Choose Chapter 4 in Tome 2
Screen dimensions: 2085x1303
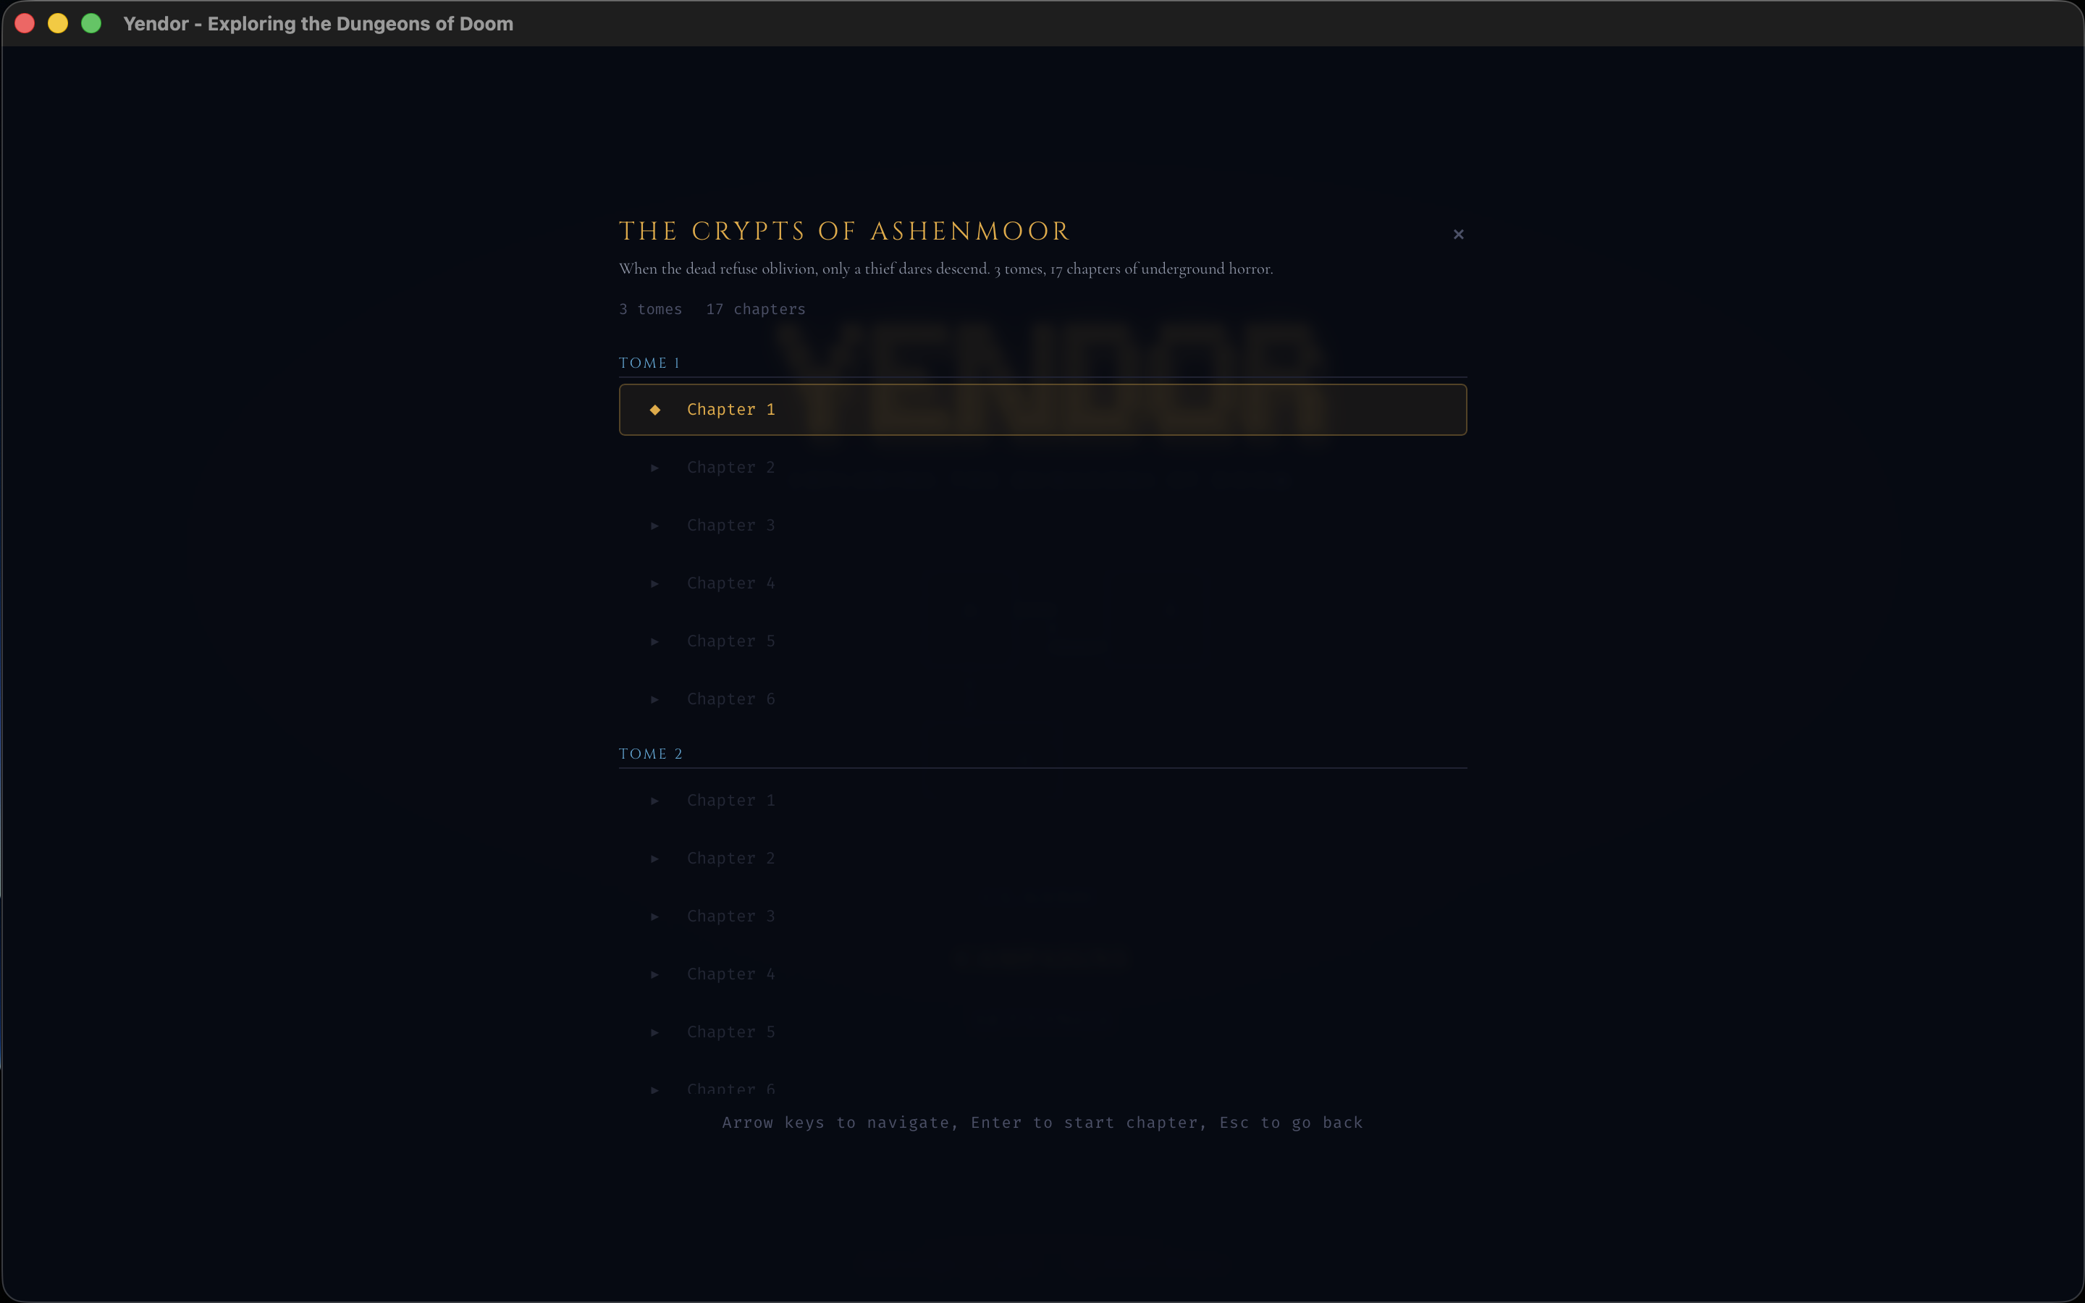(730, 974)
